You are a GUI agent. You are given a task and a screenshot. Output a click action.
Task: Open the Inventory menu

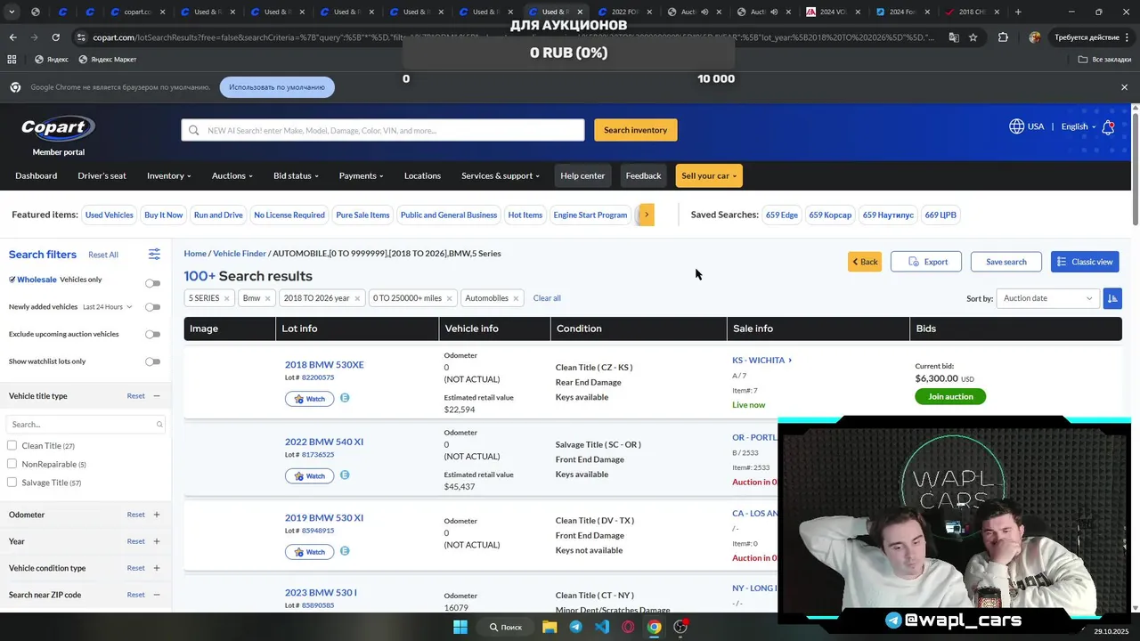point(168,175)
